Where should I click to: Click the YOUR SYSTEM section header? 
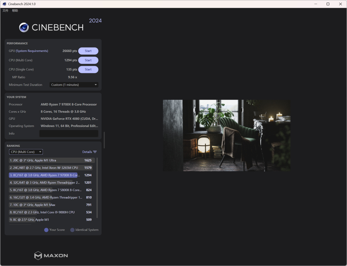(17, 97)
